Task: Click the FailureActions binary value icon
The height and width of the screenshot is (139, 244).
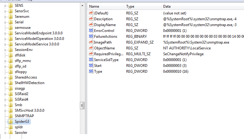Action: [x=91, y=36]
